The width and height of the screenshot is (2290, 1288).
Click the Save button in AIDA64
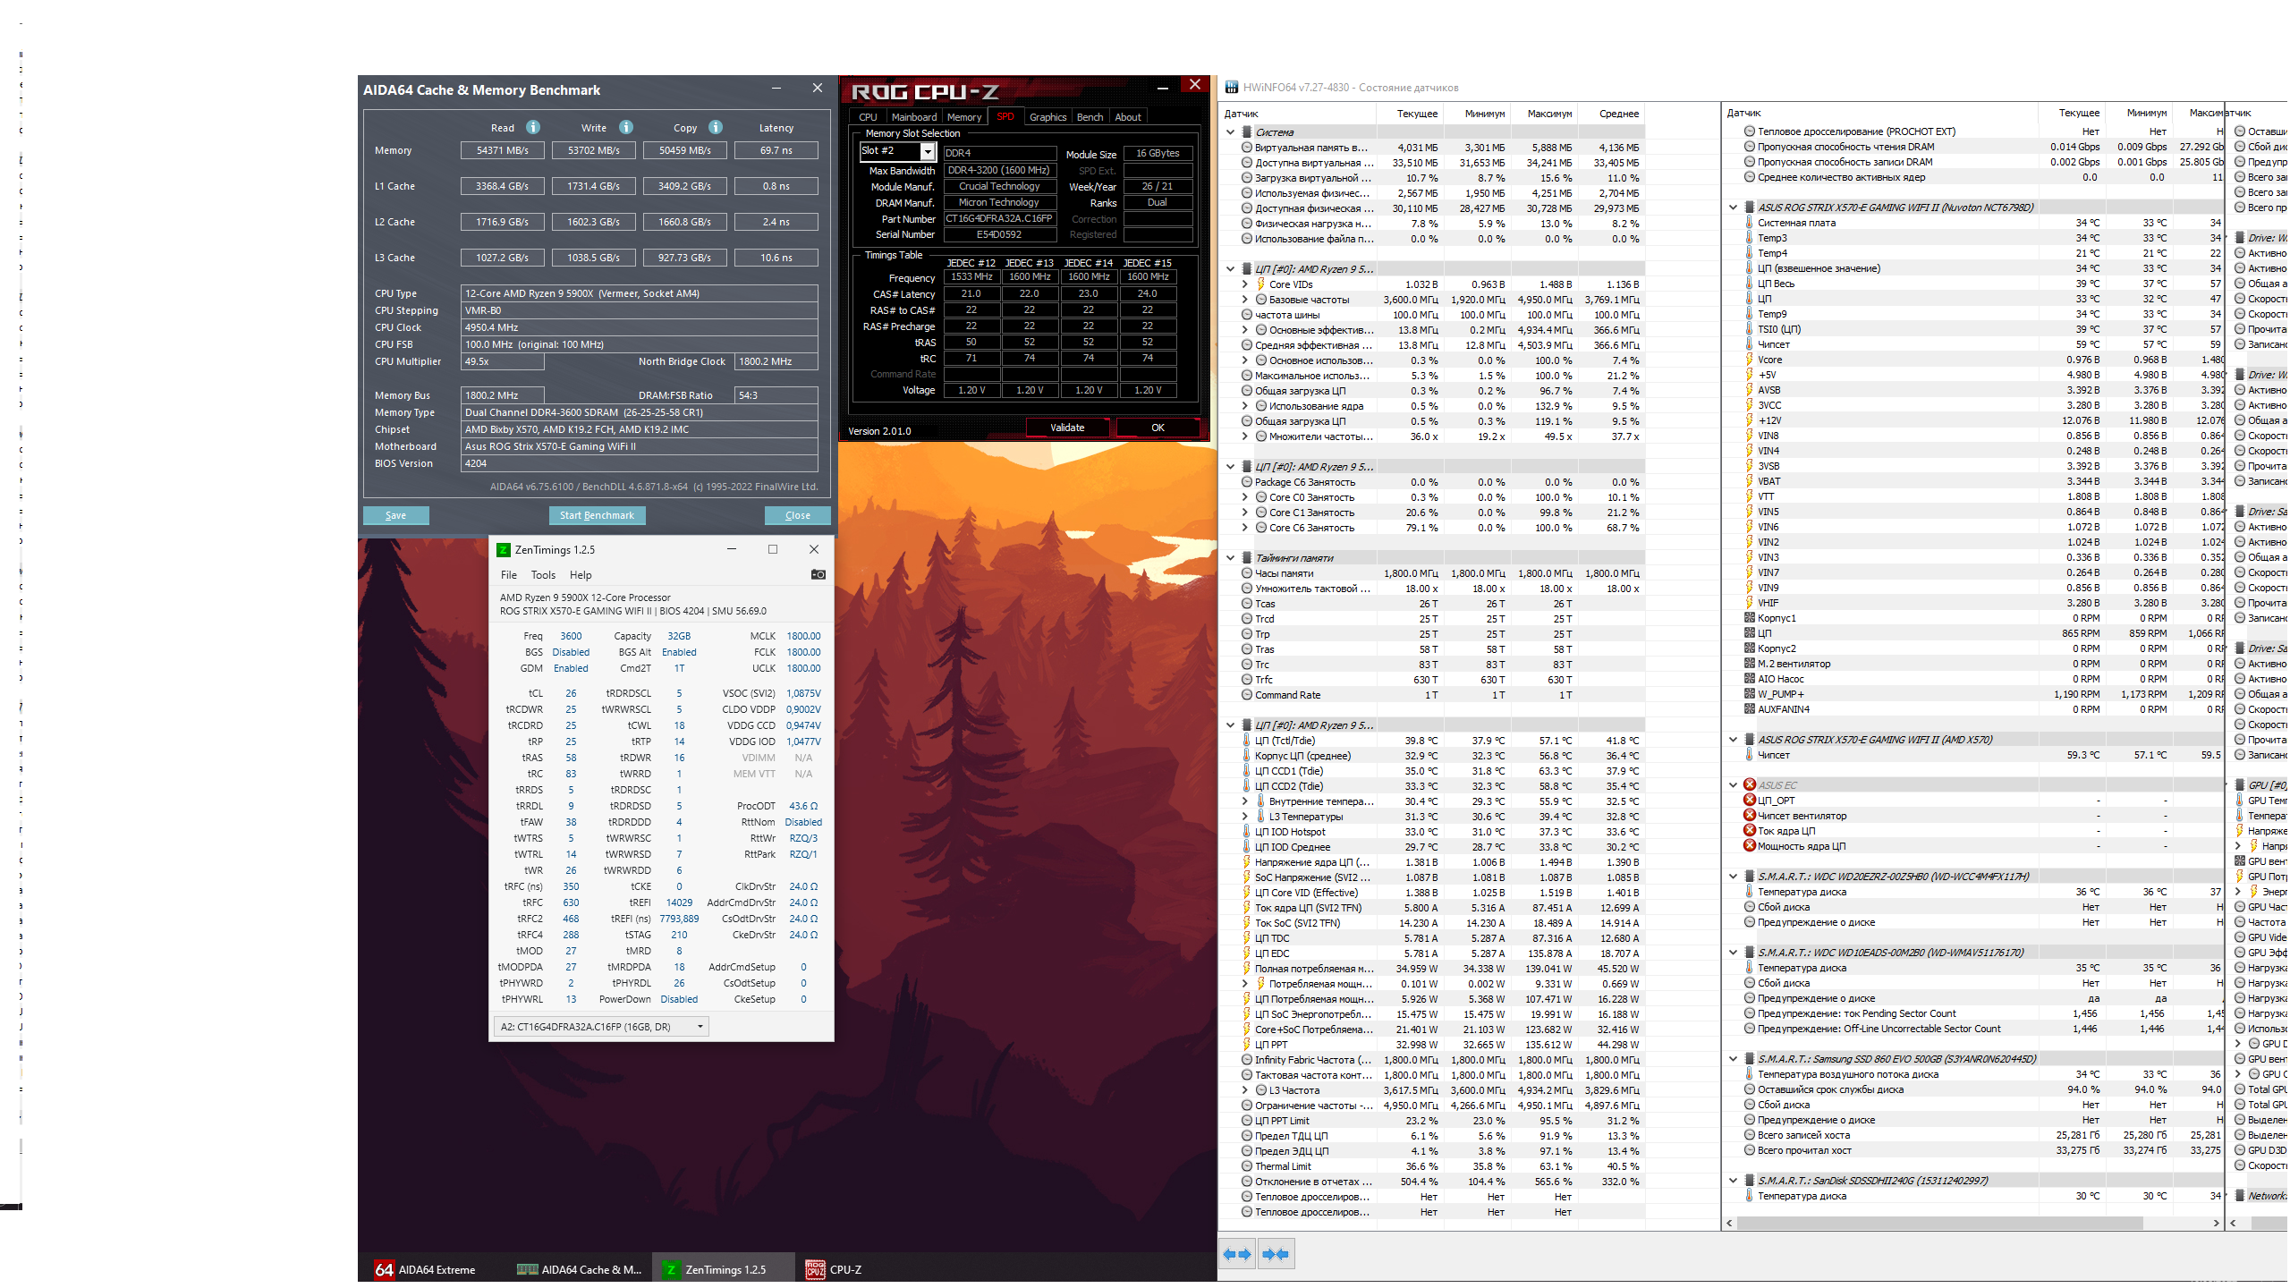(x=395, y=515)
